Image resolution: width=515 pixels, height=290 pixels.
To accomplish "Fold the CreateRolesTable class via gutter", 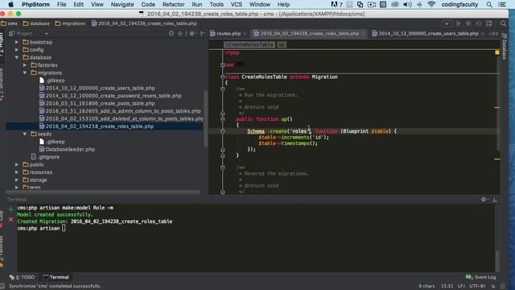I will point(222,77).
